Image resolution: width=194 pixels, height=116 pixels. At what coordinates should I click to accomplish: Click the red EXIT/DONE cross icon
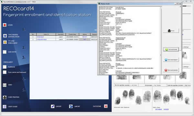pos(106,106)
